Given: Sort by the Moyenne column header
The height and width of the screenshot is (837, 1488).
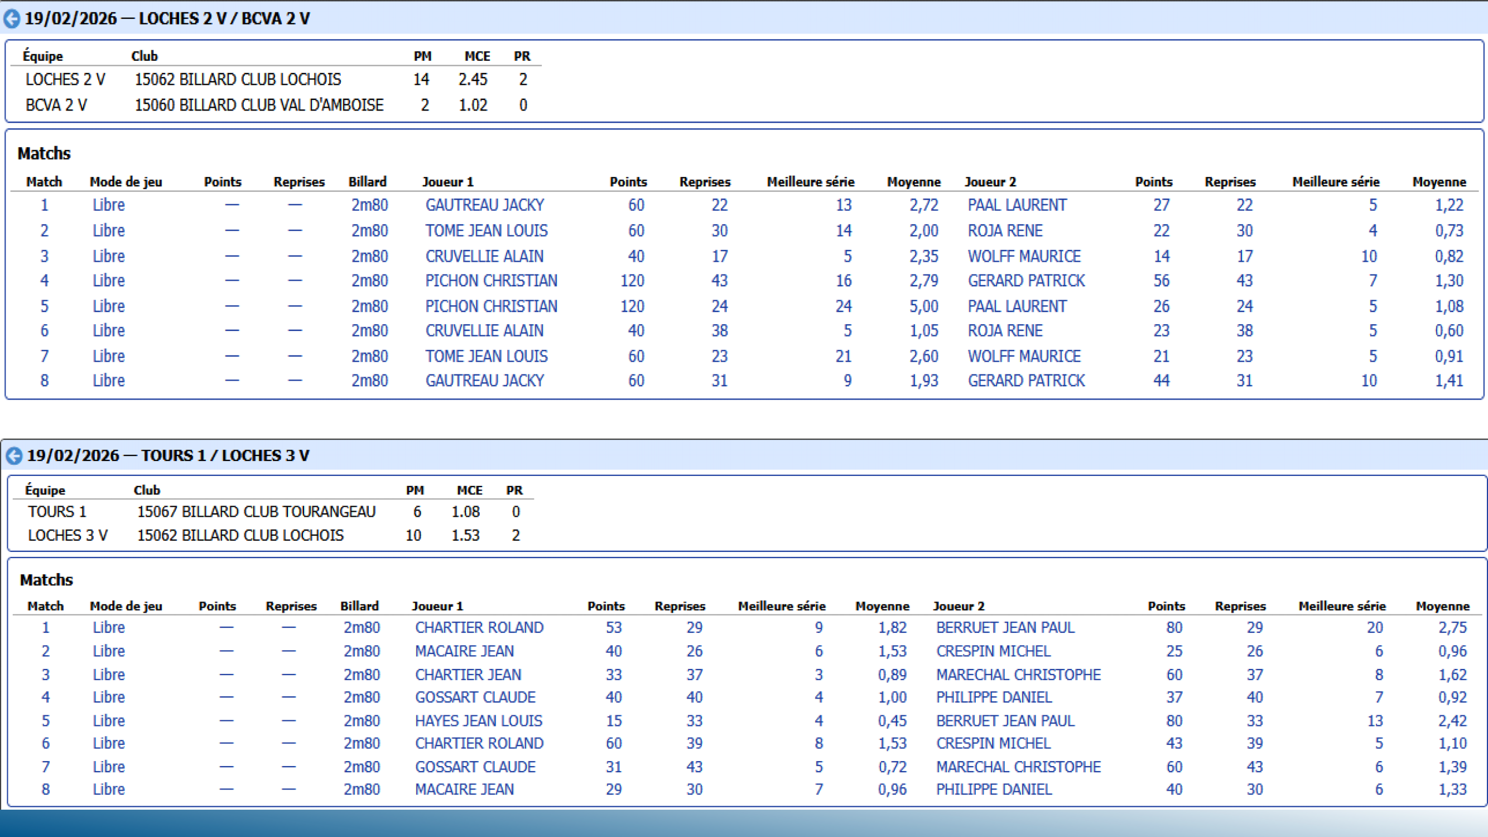Looking at the screenshot, I should point(913,181).
